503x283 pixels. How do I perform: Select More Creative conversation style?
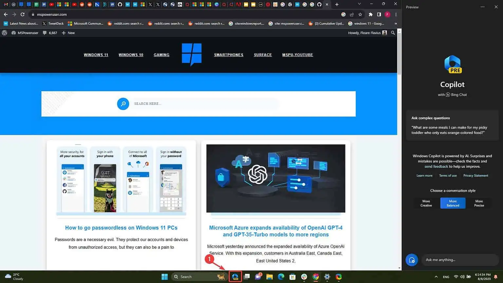click(426, 203)
